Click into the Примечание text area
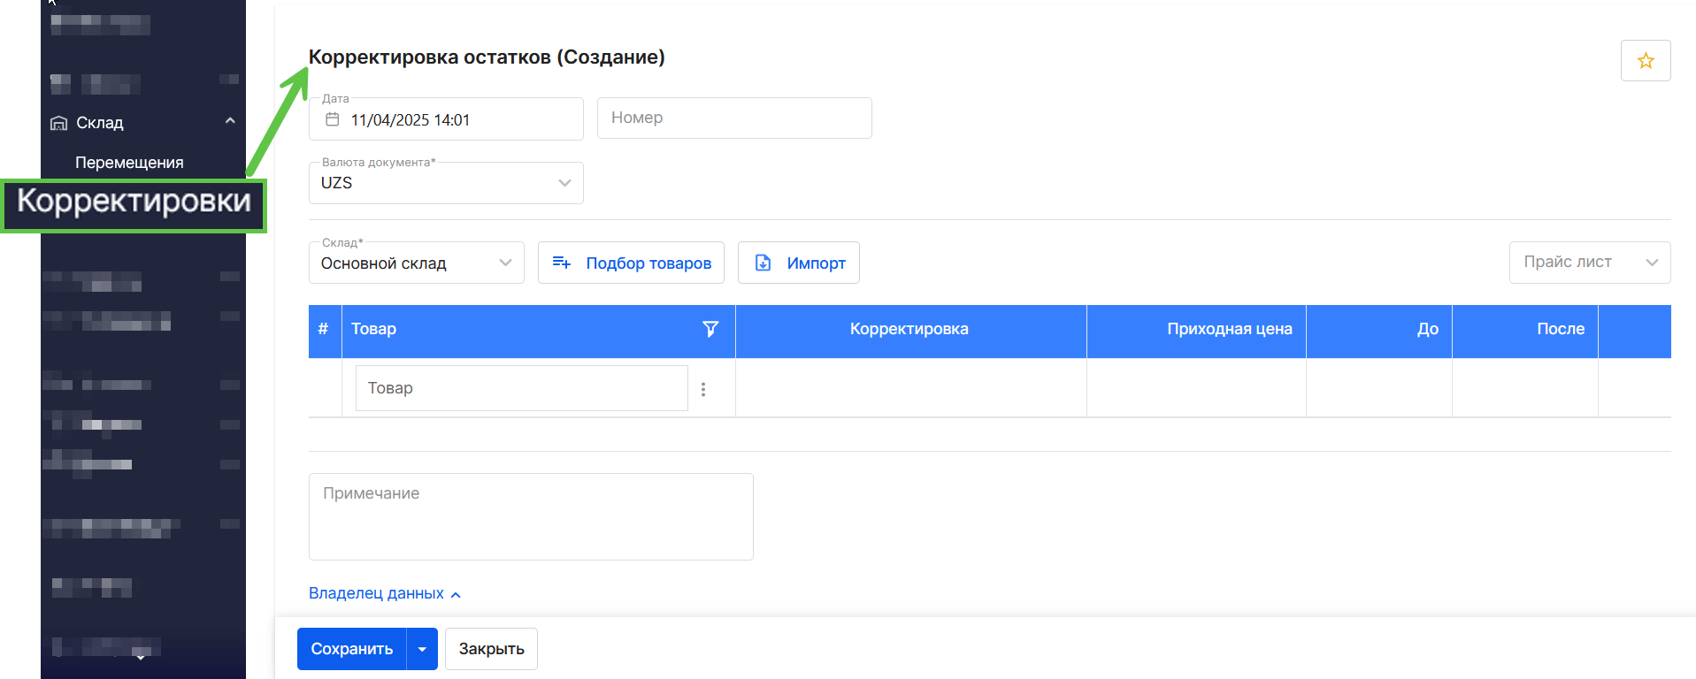Viewport: 1696px width, 679px height. [531, 517]
